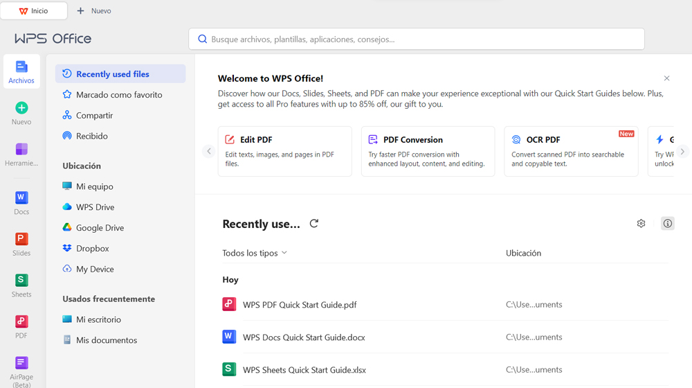Open the Herramientas tools icon
The width and height of the screenshot is (692, 388).
click(21, 150)
